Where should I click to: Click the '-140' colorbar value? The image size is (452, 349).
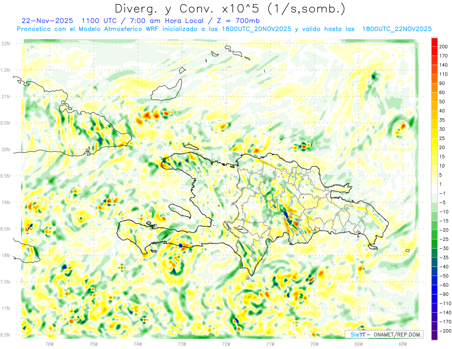tap(445, 312)
